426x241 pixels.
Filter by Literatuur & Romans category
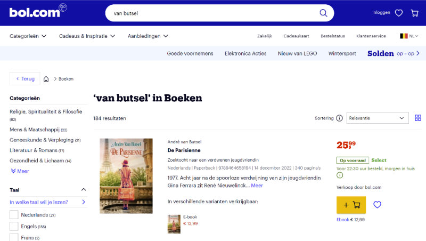(x=37, y=150)
